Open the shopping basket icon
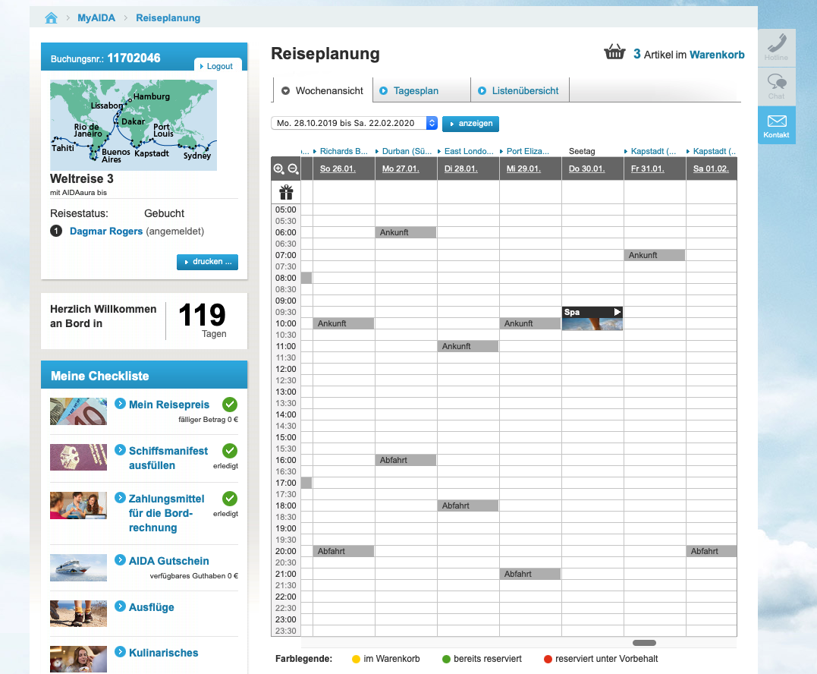Screen dimensions: 817x674 614,53
